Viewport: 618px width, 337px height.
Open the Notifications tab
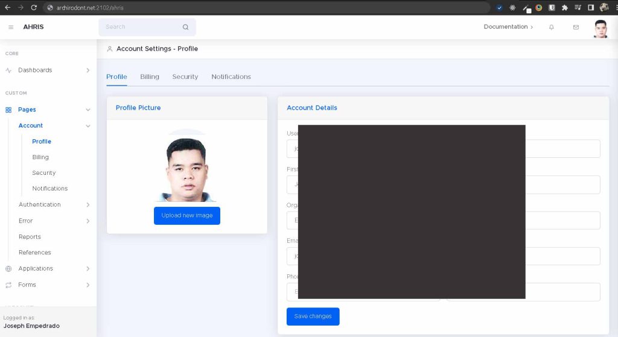tap(231, 77)
